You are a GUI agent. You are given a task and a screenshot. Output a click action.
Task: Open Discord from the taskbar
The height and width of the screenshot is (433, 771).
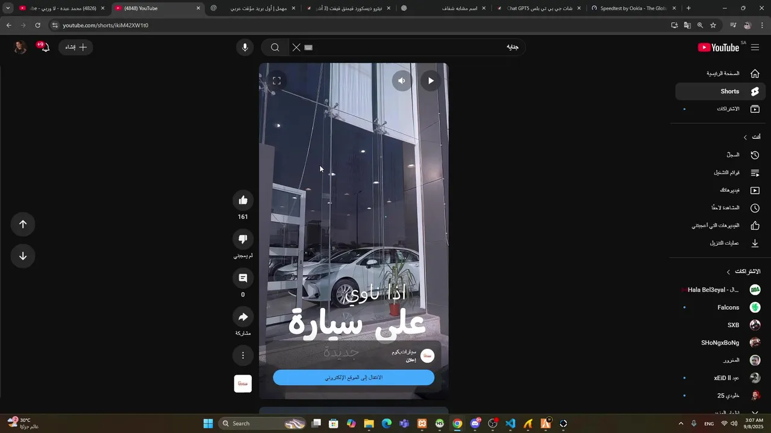point(475,423)
